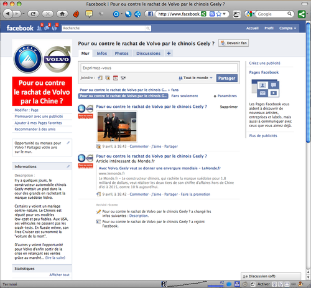The image size is (311, 288).
Task: Click Faire la promotion on second post
Action: [195, 194]
